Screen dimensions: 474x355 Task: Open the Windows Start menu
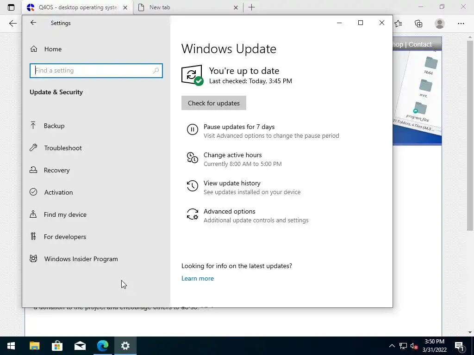(x=11, y=346)
